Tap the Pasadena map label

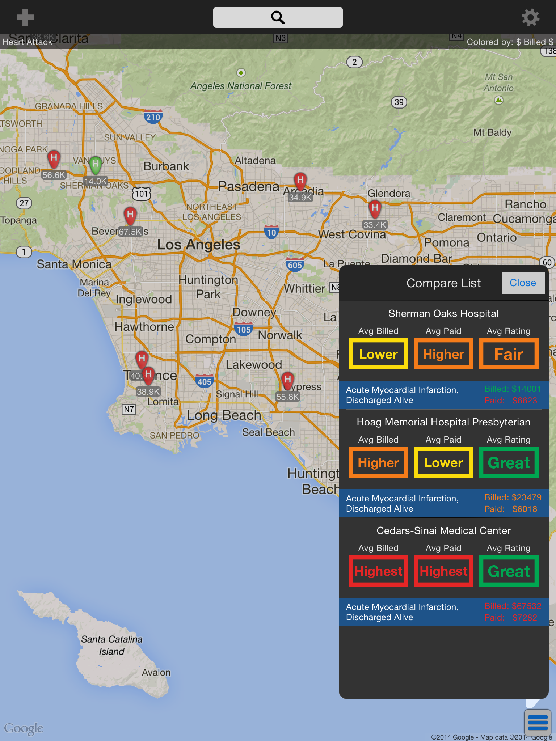(x=249, y=187)
